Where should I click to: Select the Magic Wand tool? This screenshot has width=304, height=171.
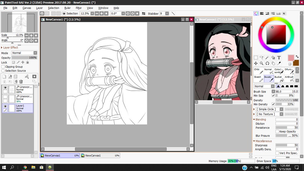click(267, 58)
